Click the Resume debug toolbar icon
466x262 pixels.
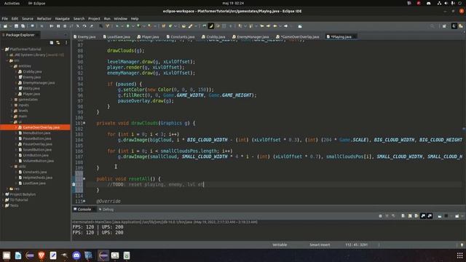(x=52, y=26)
